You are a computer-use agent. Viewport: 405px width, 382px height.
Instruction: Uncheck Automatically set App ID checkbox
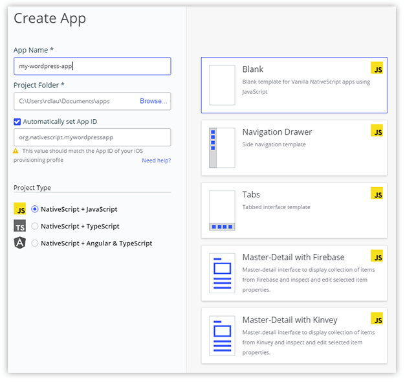tap(17, 122)
